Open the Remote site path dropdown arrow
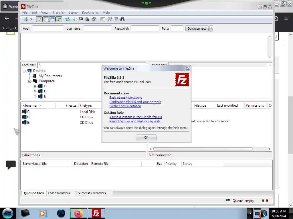The width and height of the screenshot is (293, 219). coord(270,65)
